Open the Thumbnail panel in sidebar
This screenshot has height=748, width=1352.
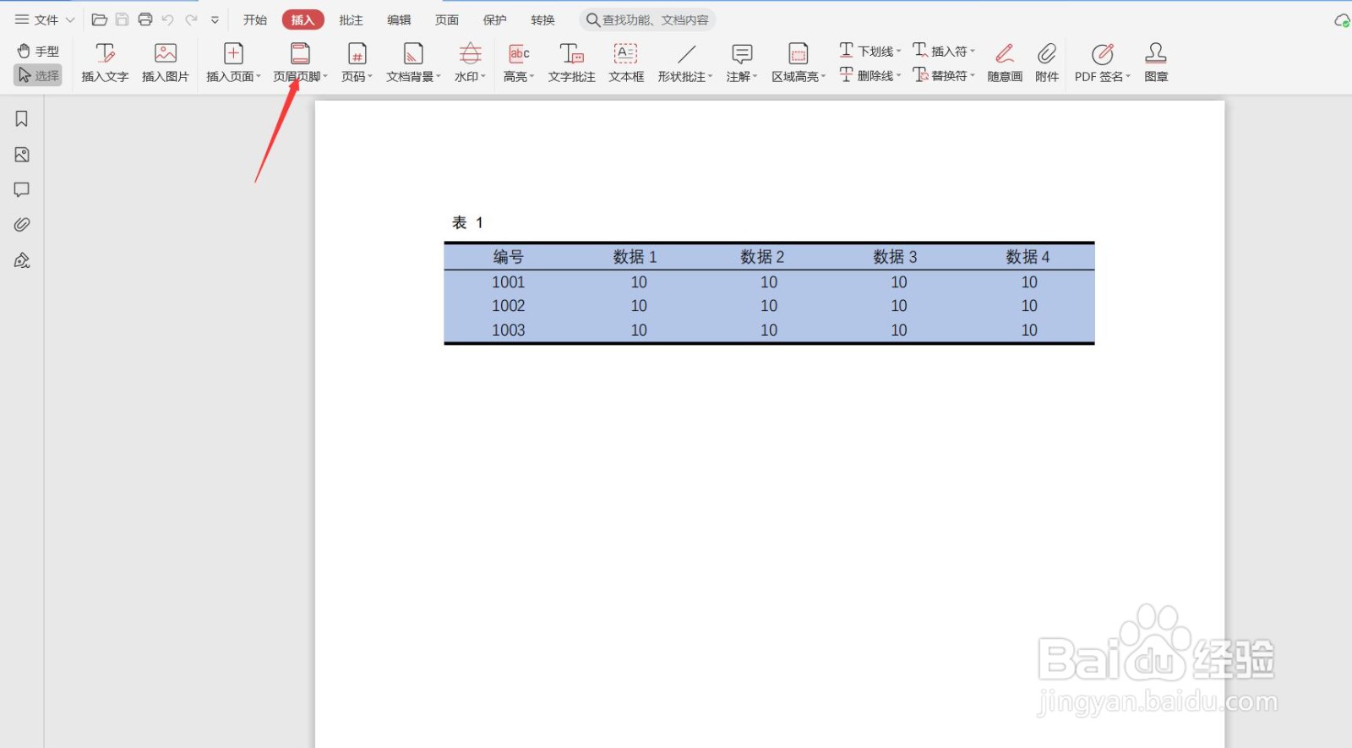pos(22,155)
